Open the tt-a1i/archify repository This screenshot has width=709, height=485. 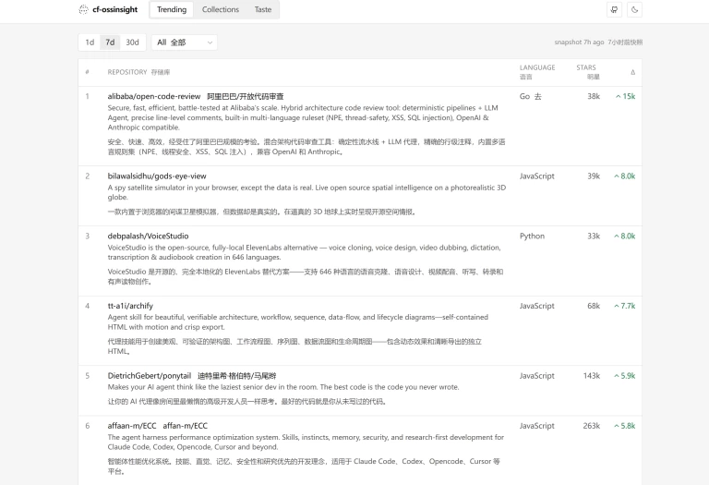pos(130,306)
